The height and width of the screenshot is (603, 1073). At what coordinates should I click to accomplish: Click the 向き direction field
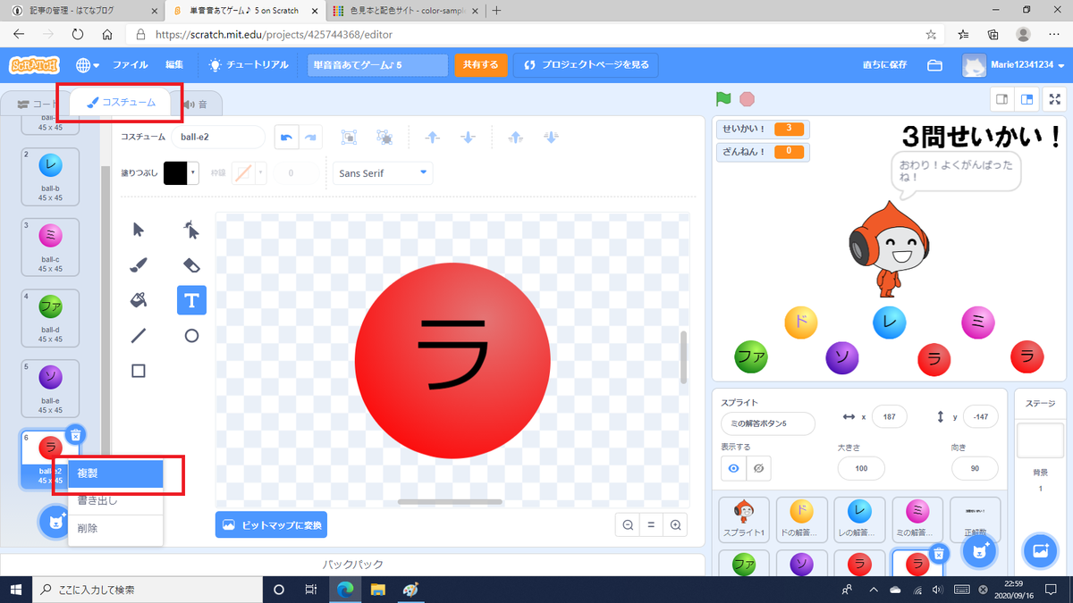[x=975, y=468]
